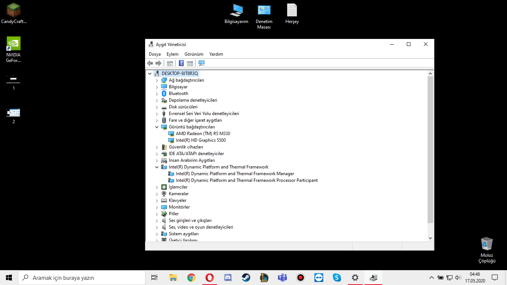Open Google Chrome from the taskbar
This screenshot has width=507, height=285.
[x=192, y=277]
